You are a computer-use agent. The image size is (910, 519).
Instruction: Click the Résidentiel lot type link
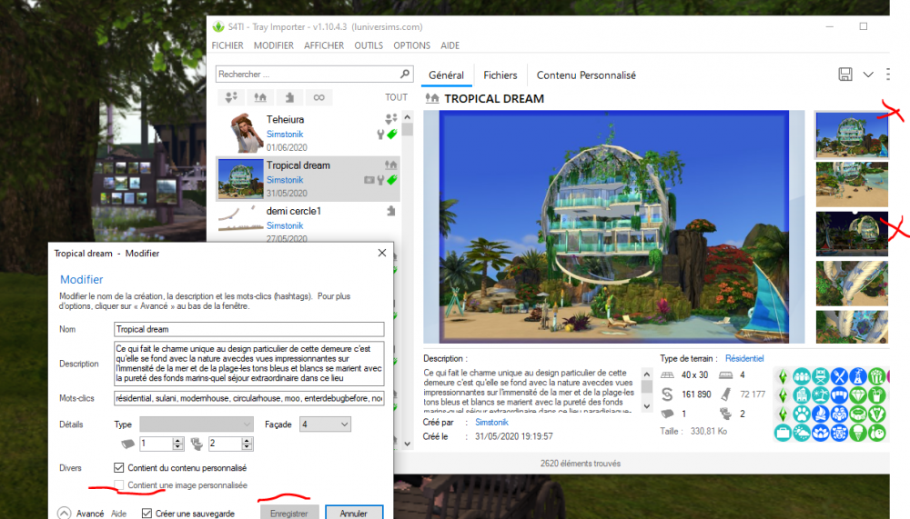pos(744,358)
